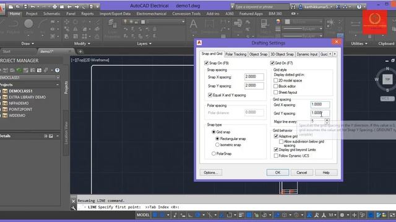The image size is (396, 222).
Task: Select the Grid snap radio button
Action: (213, 132)
